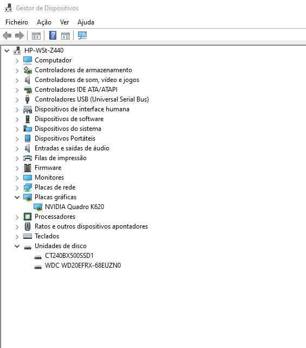
Task: Select Dispositivos Portáteis label
Action: [x=65, y=138]
